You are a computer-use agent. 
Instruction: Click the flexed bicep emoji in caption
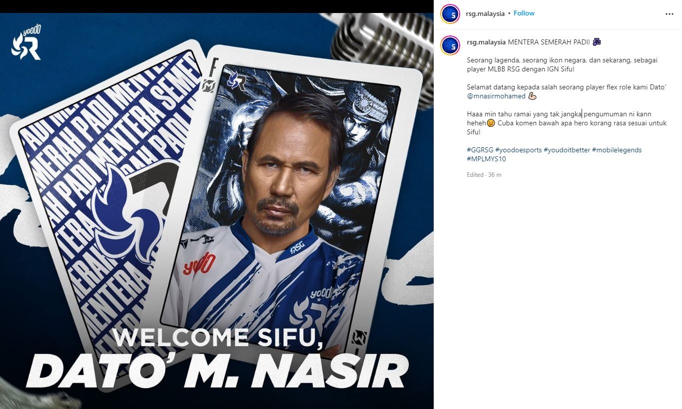point(533,96)
